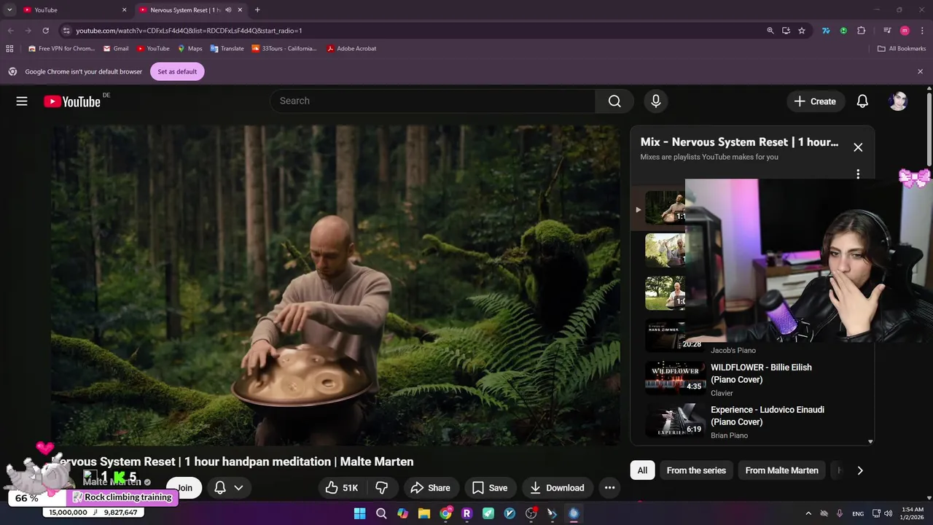Open ENG language switcher in taskbar
This screenshot has width=933, height=525.
click(858, 513)
